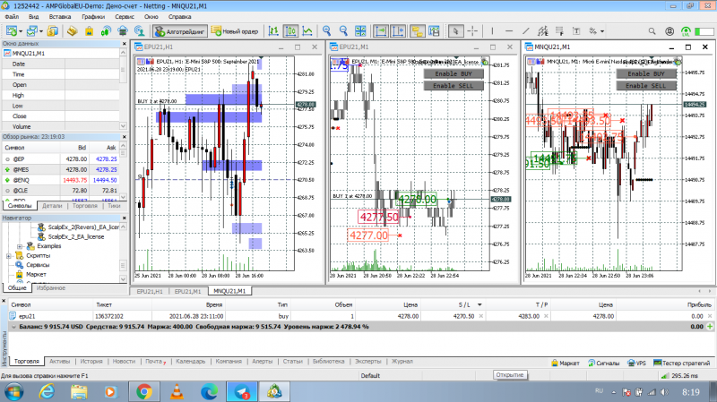
Task: Click the Новый ордер button
Action: point(235,31)
